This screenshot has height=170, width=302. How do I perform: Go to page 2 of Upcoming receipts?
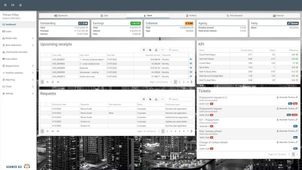tap(179, 82)
